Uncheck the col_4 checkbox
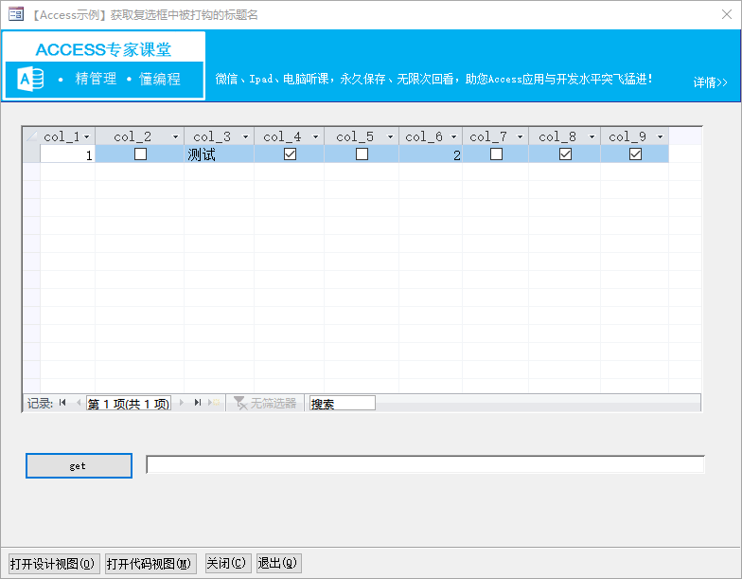 click(x=290, y=154)
